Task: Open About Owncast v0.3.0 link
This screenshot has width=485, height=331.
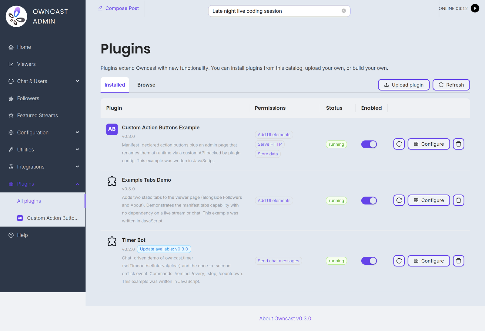Action: click(x=285, y=319)
